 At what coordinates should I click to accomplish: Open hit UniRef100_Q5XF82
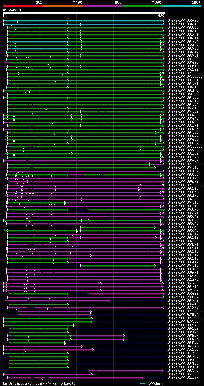pyautogui.click(x=183, y=94)
